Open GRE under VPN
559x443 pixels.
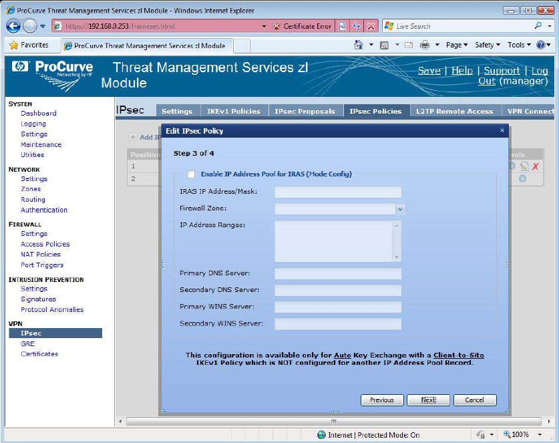point(27,343)
